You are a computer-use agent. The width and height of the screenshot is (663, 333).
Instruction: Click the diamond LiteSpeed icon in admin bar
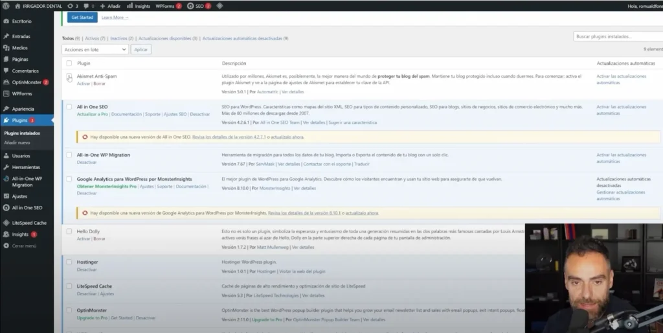[219, 6]
